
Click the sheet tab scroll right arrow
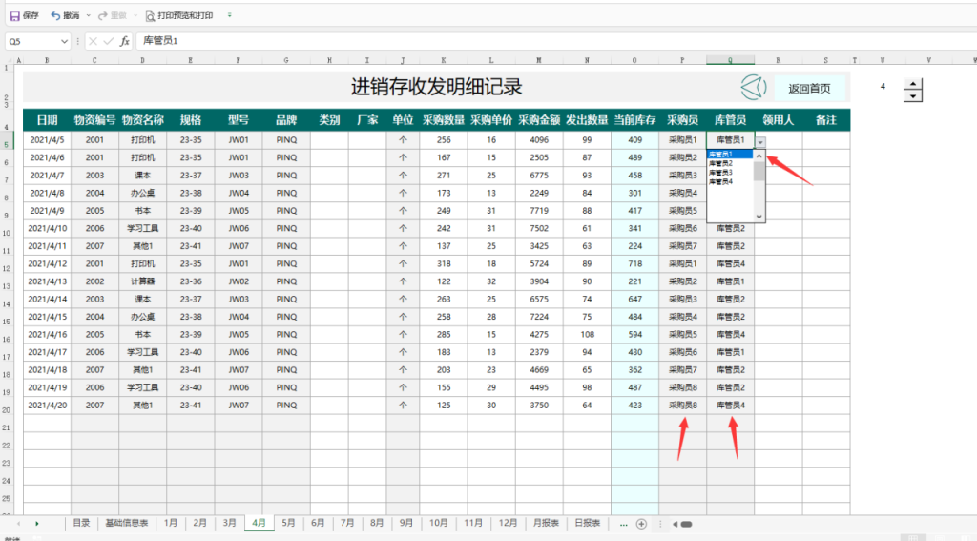click(x=37, y=524)
